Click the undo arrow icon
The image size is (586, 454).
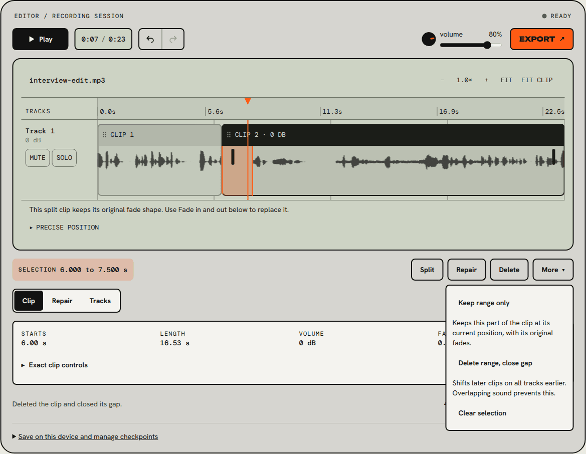(150, 39)
